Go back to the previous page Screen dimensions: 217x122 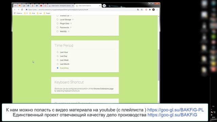click(15, 9)
